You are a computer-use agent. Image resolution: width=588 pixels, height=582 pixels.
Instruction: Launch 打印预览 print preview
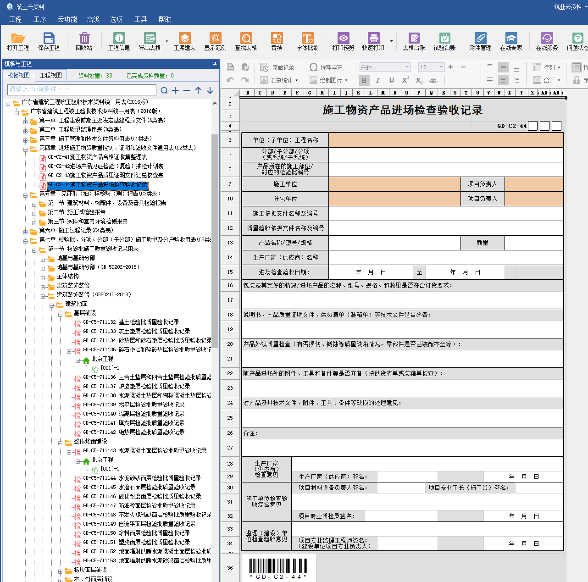(x=343, y=41)
